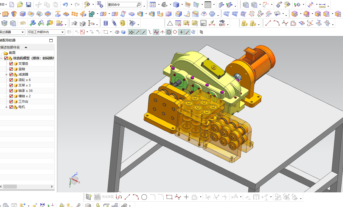The height and width of the screenshot is (207, 343).
Task: Select the 轴承 x 36 row label
Action: [26, 91]
